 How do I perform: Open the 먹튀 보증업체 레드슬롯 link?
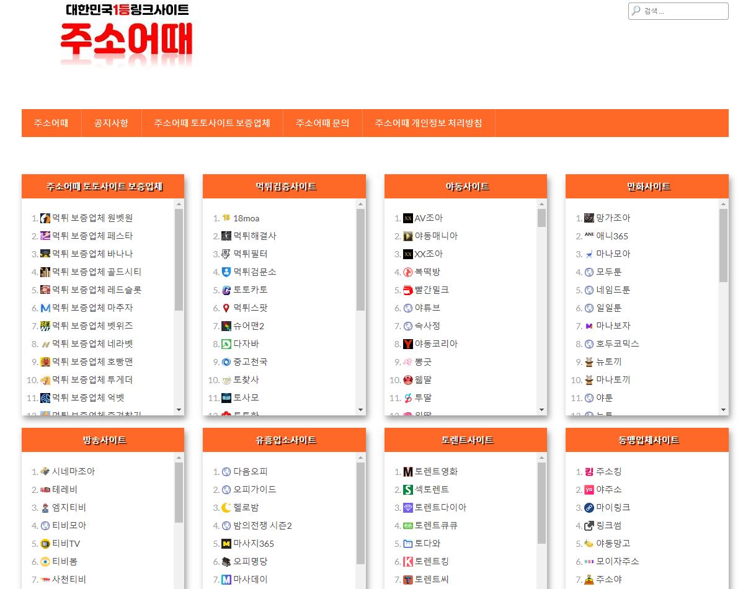tap(97, 290)
